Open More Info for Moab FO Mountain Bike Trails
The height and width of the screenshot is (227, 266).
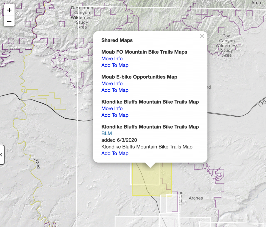coord(112,59)
